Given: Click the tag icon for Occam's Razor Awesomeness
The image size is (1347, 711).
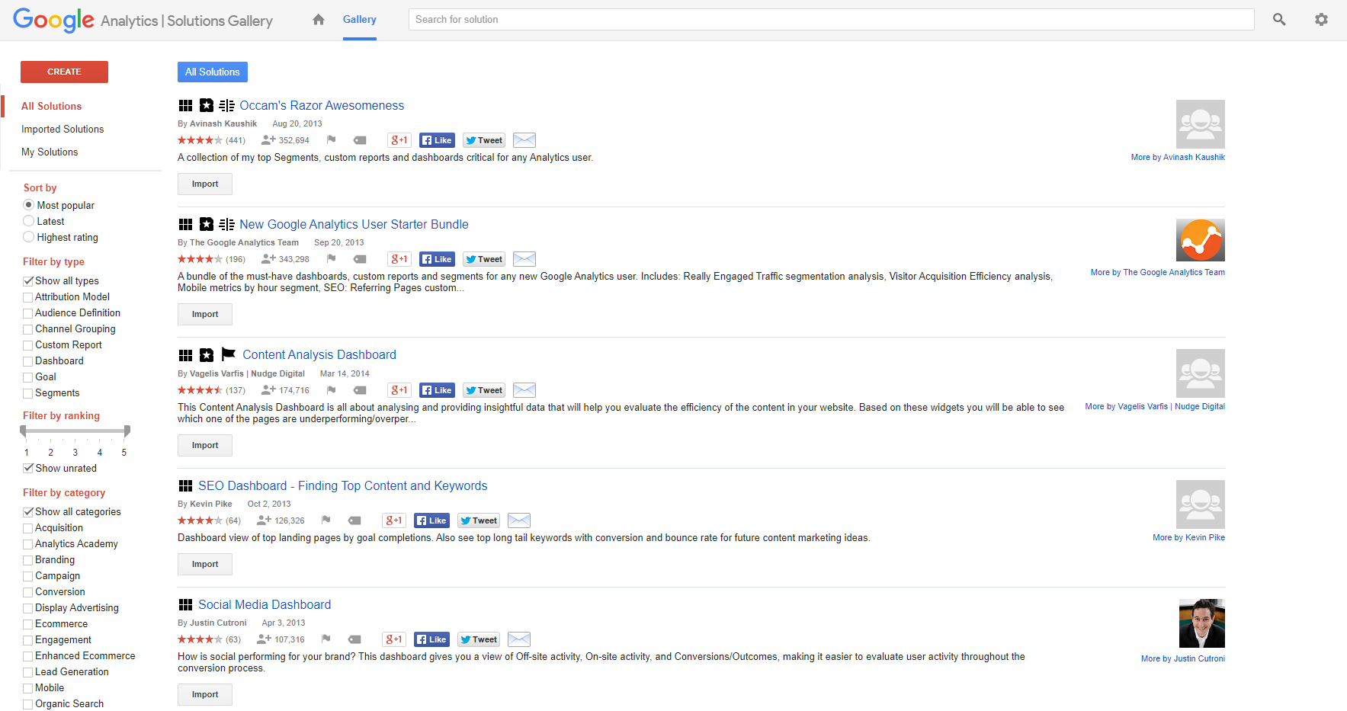Looking at the screenshot, I should pyautogui.click(x=360, y=140).
